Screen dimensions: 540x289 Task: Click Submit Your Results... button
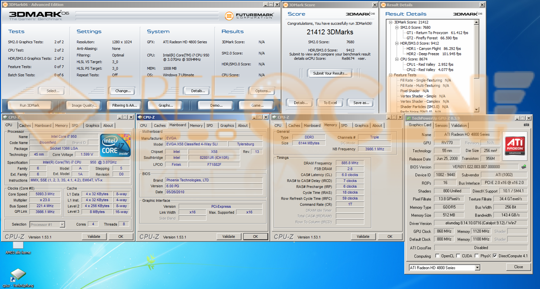[x=330, y=73]
